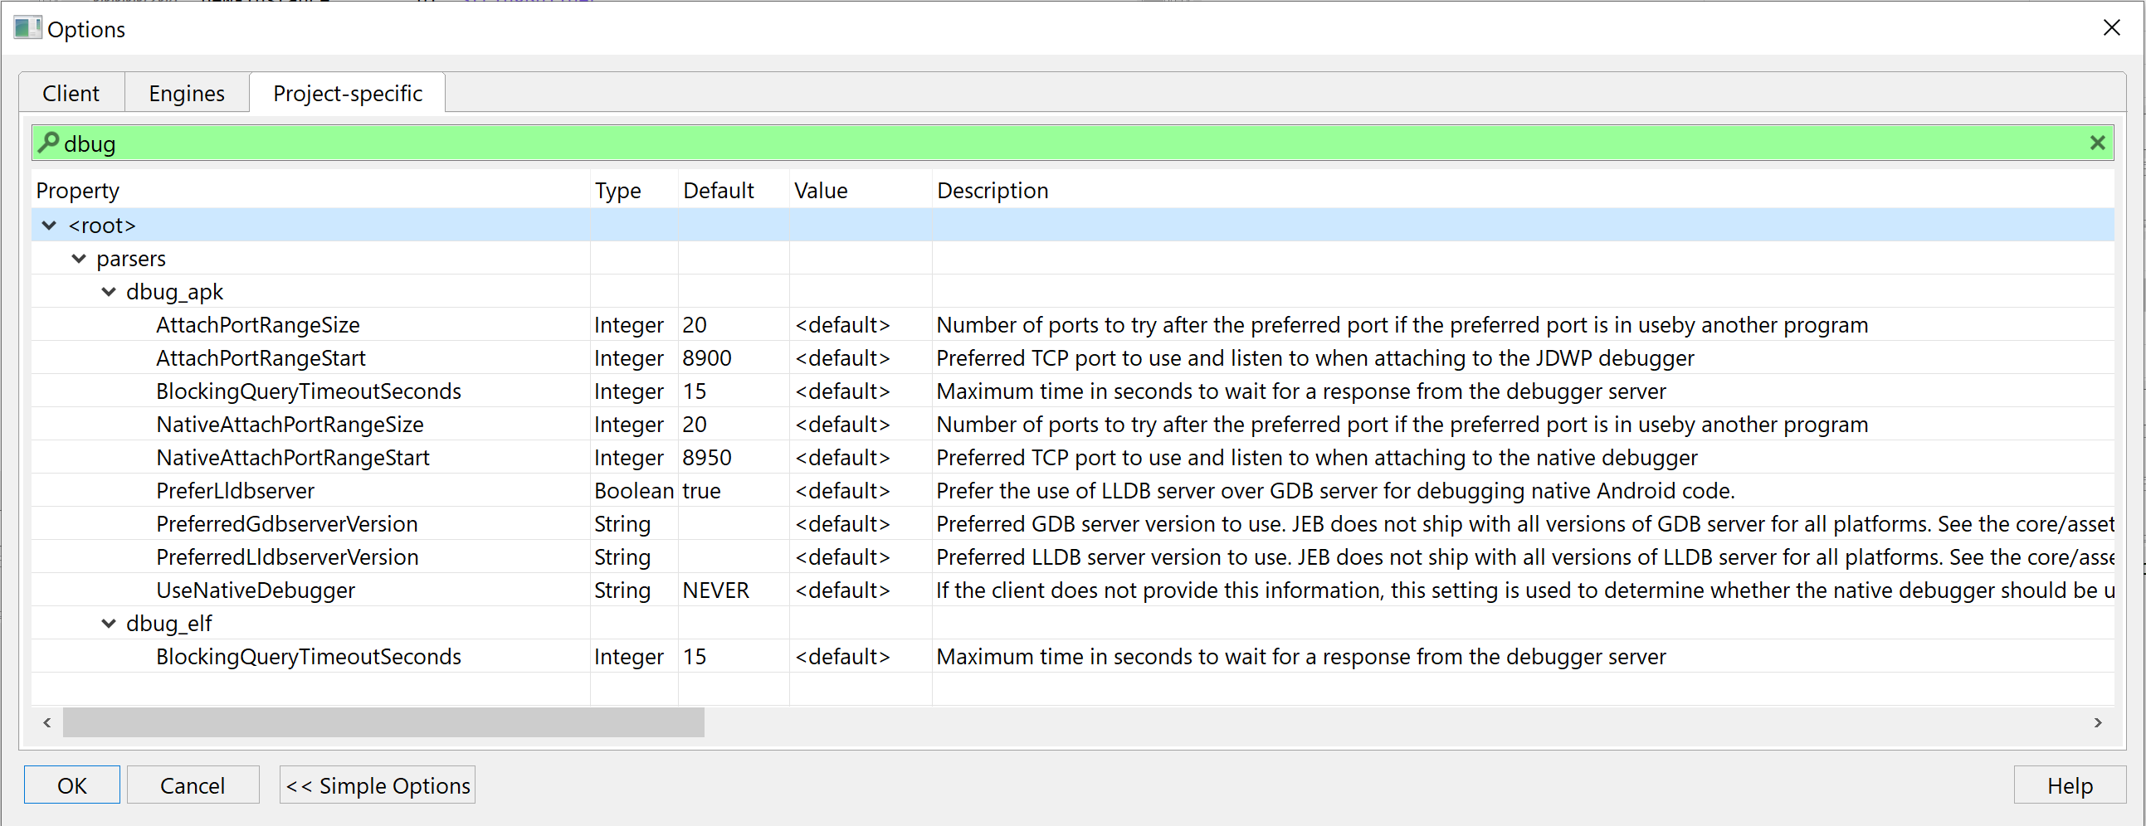Open the Engines tab
Screen dimensions: 2146x826
pyautogui.click(x=187, y=93)
